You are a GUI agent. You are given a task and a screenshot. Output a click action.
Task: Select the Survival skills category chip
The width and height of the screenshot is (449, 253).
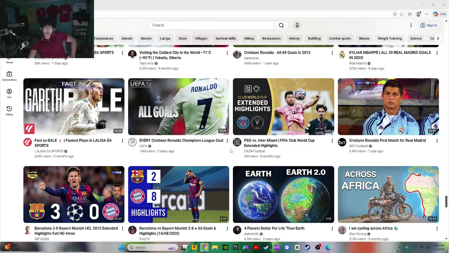click(x=226, y=38)
